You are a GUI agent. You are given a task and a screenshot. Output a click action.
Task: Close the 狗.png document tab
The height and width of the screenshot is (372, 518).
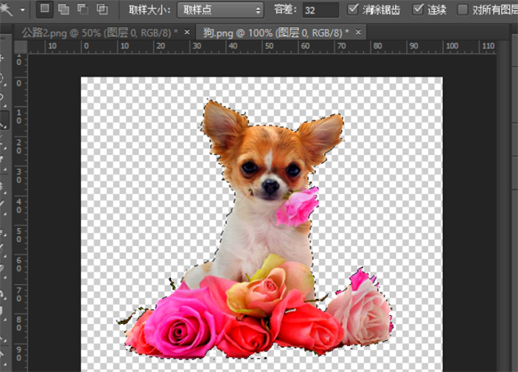pyautogui.click(x=358, y=32)
